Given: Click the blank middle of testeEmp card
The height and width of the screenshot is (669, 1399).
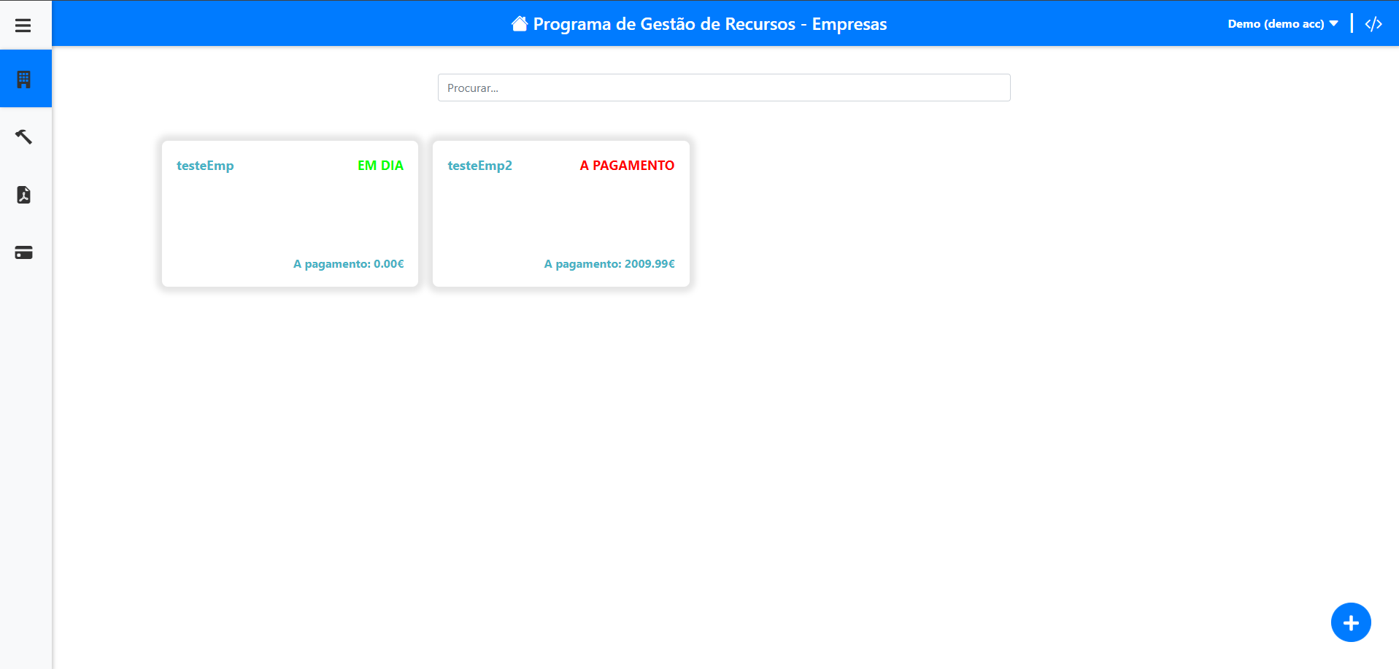Looking at the screenshot, I should pos(290,215).
